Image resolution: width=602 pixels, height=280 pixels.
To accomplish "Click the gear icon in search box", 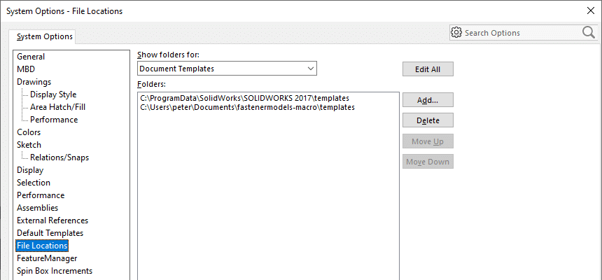I will coord(457,32).
